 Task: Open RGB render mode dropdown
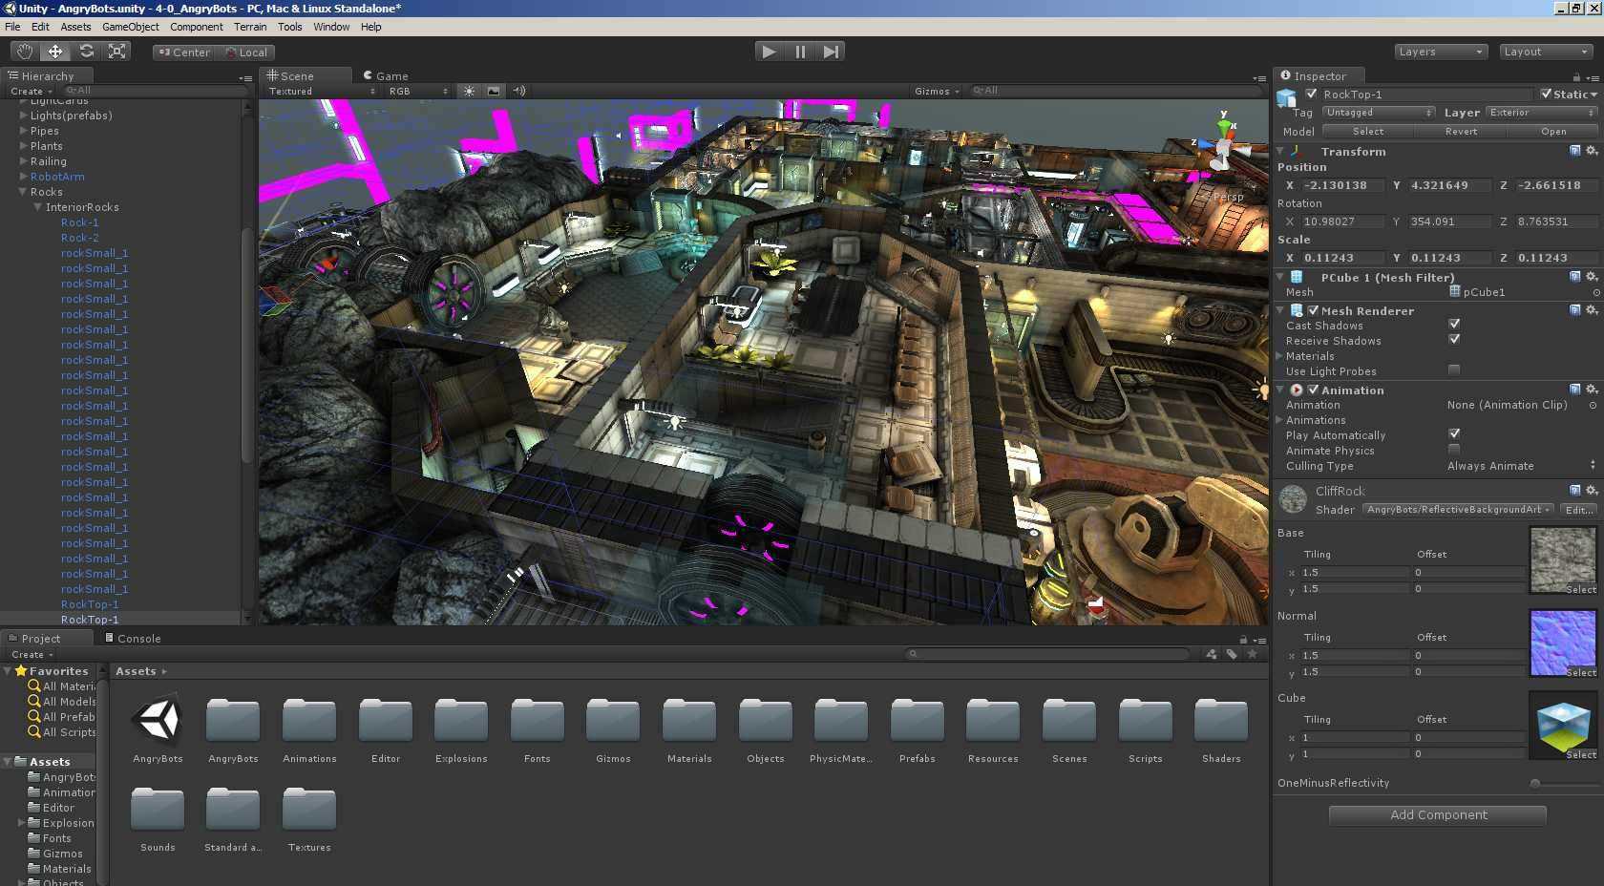point(417,91)
